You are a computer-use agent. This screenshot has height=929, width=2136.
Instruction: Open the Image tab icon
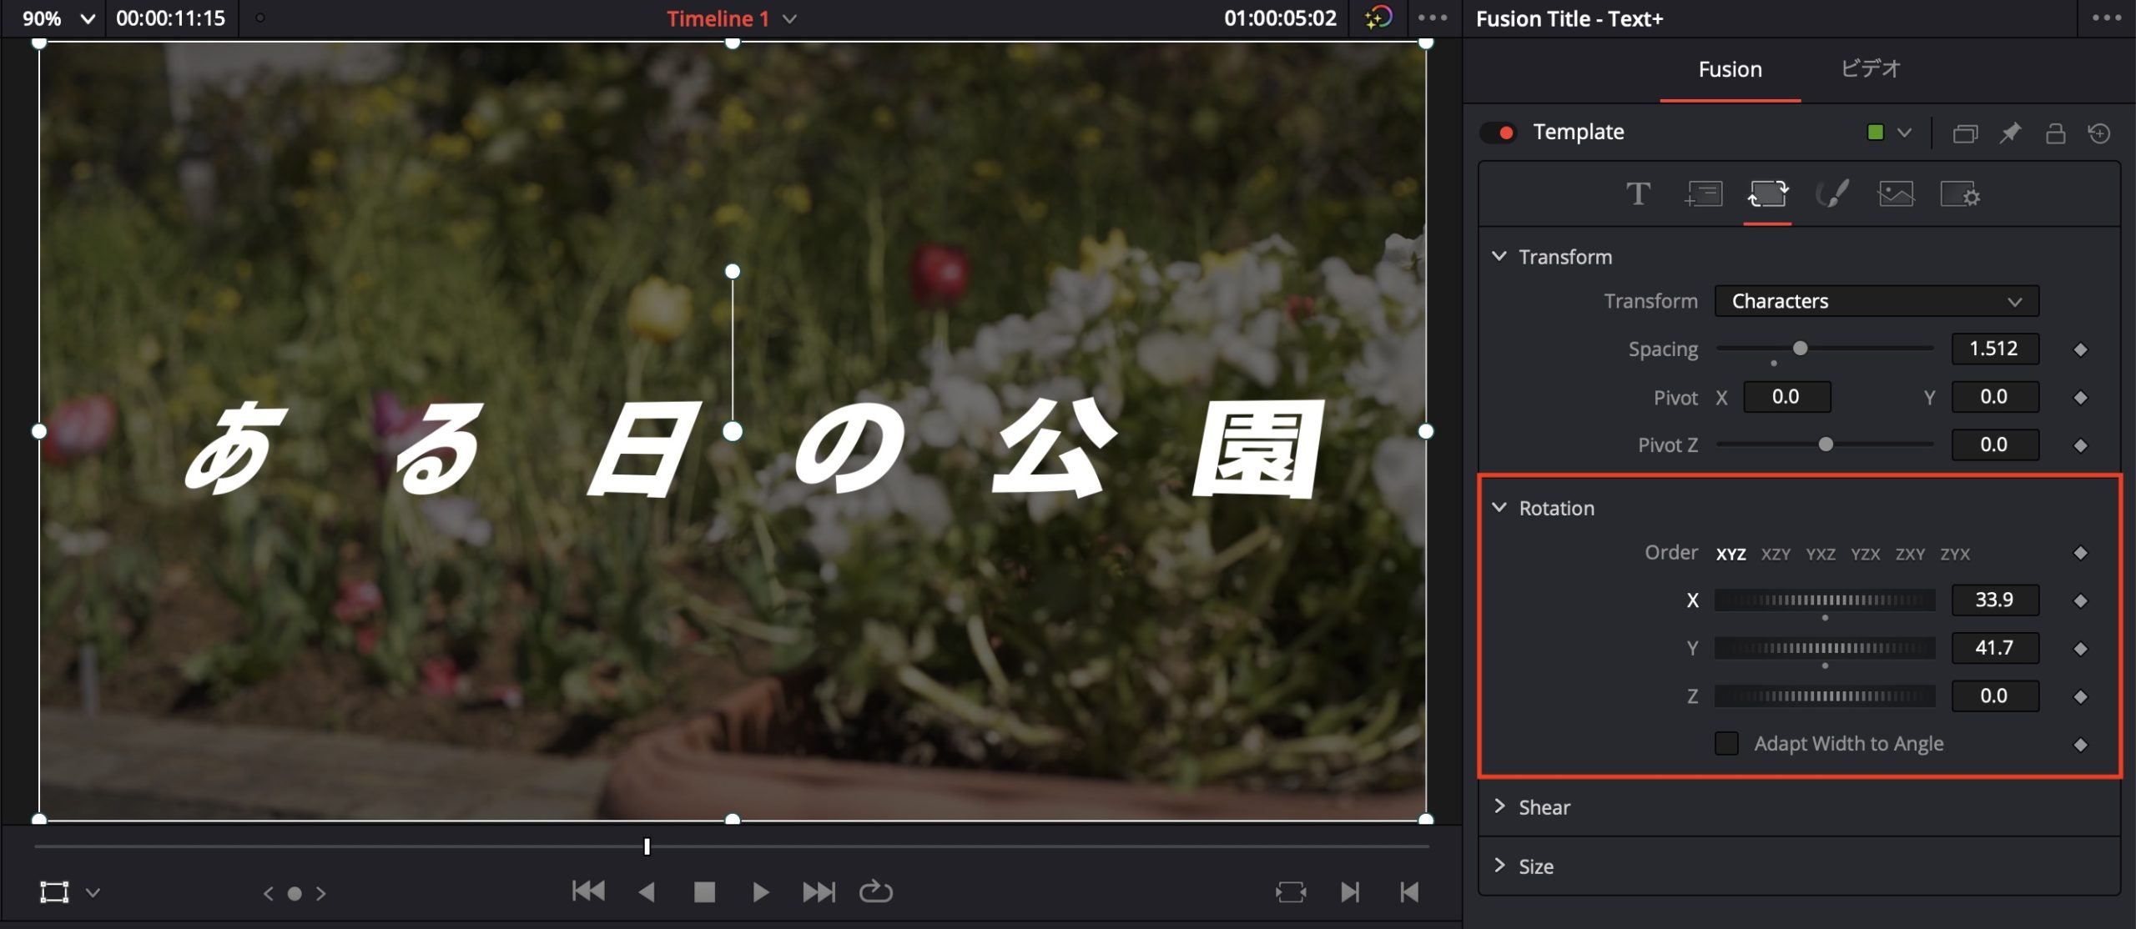(1896, 194)
